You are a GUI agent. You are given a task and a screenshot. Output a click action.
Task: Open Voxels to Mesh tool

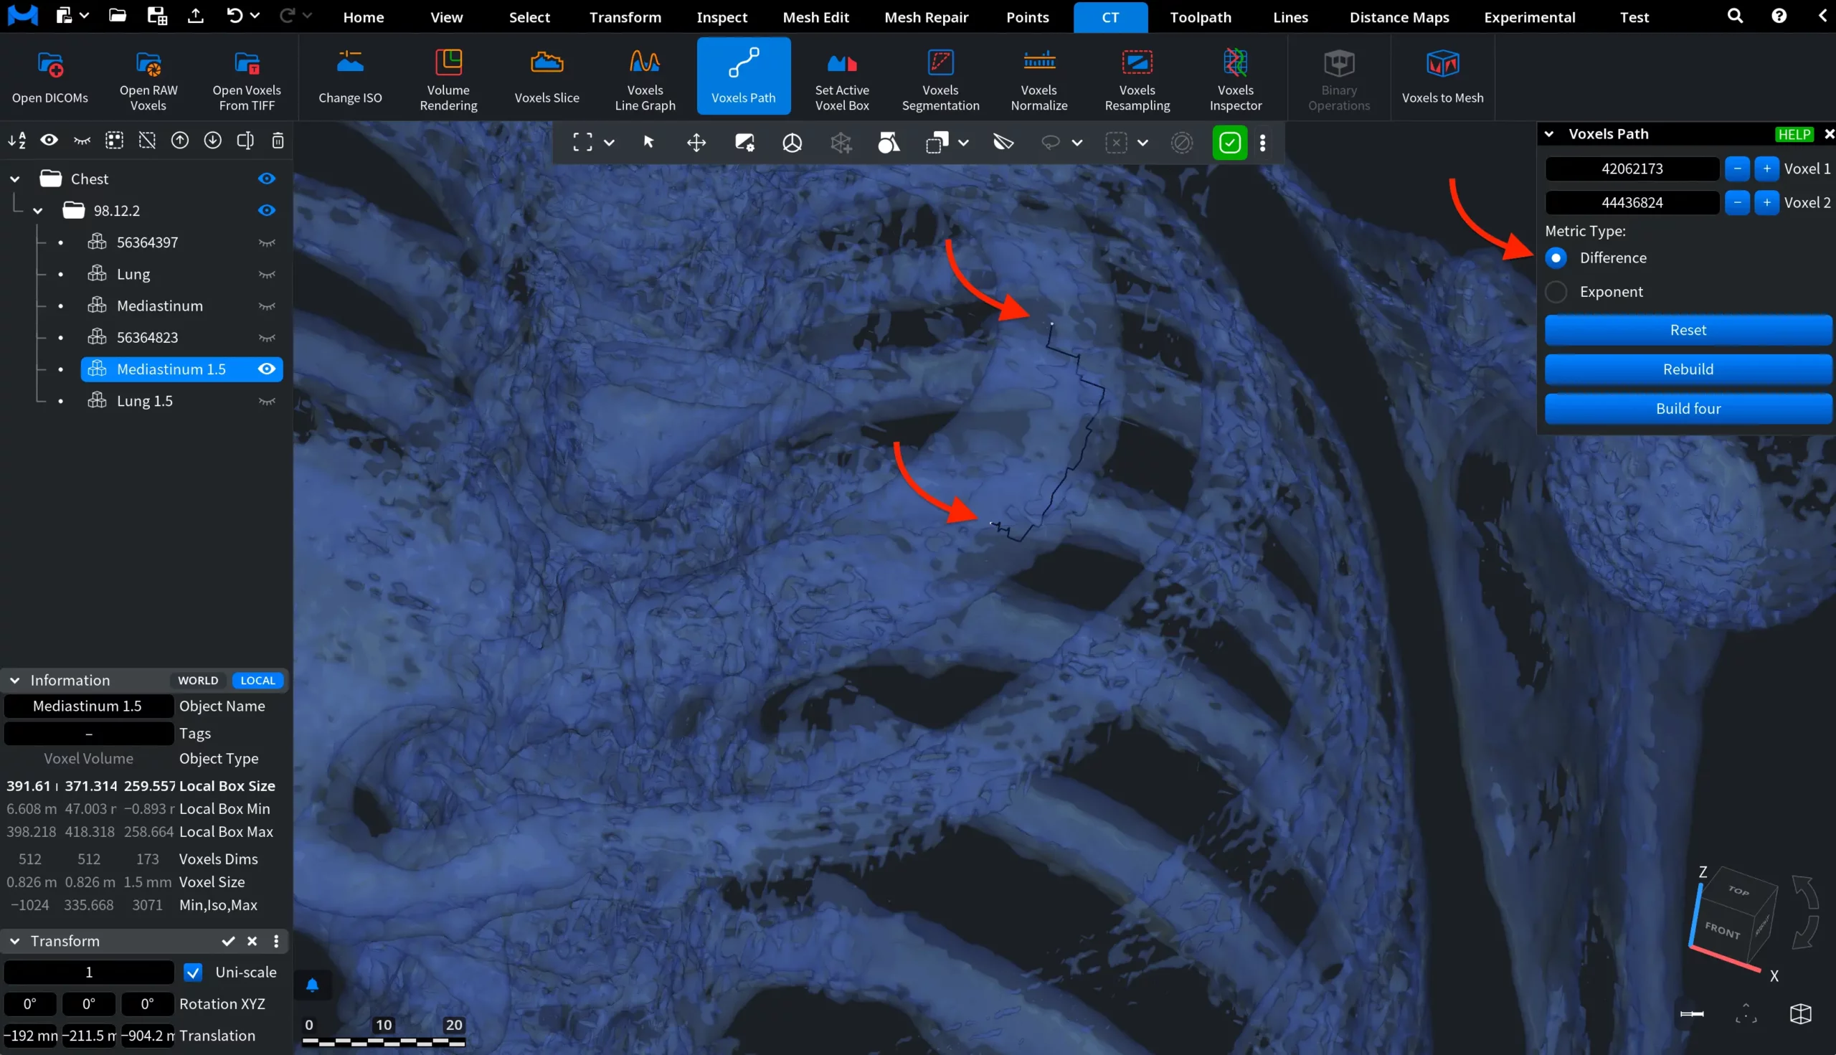1442,77
